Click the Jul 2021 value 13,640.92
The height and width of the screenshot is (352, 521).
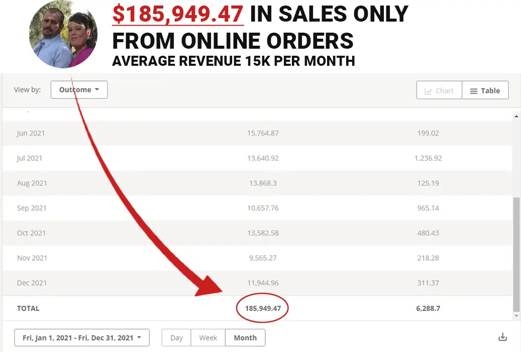coord(263,158)
